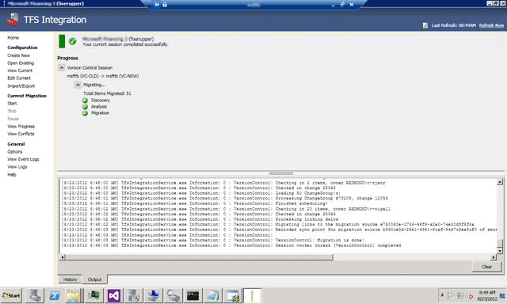The image size is (507, 304).
Task: Open View Logs in sidebar
Action: click(x=17, y=167)
